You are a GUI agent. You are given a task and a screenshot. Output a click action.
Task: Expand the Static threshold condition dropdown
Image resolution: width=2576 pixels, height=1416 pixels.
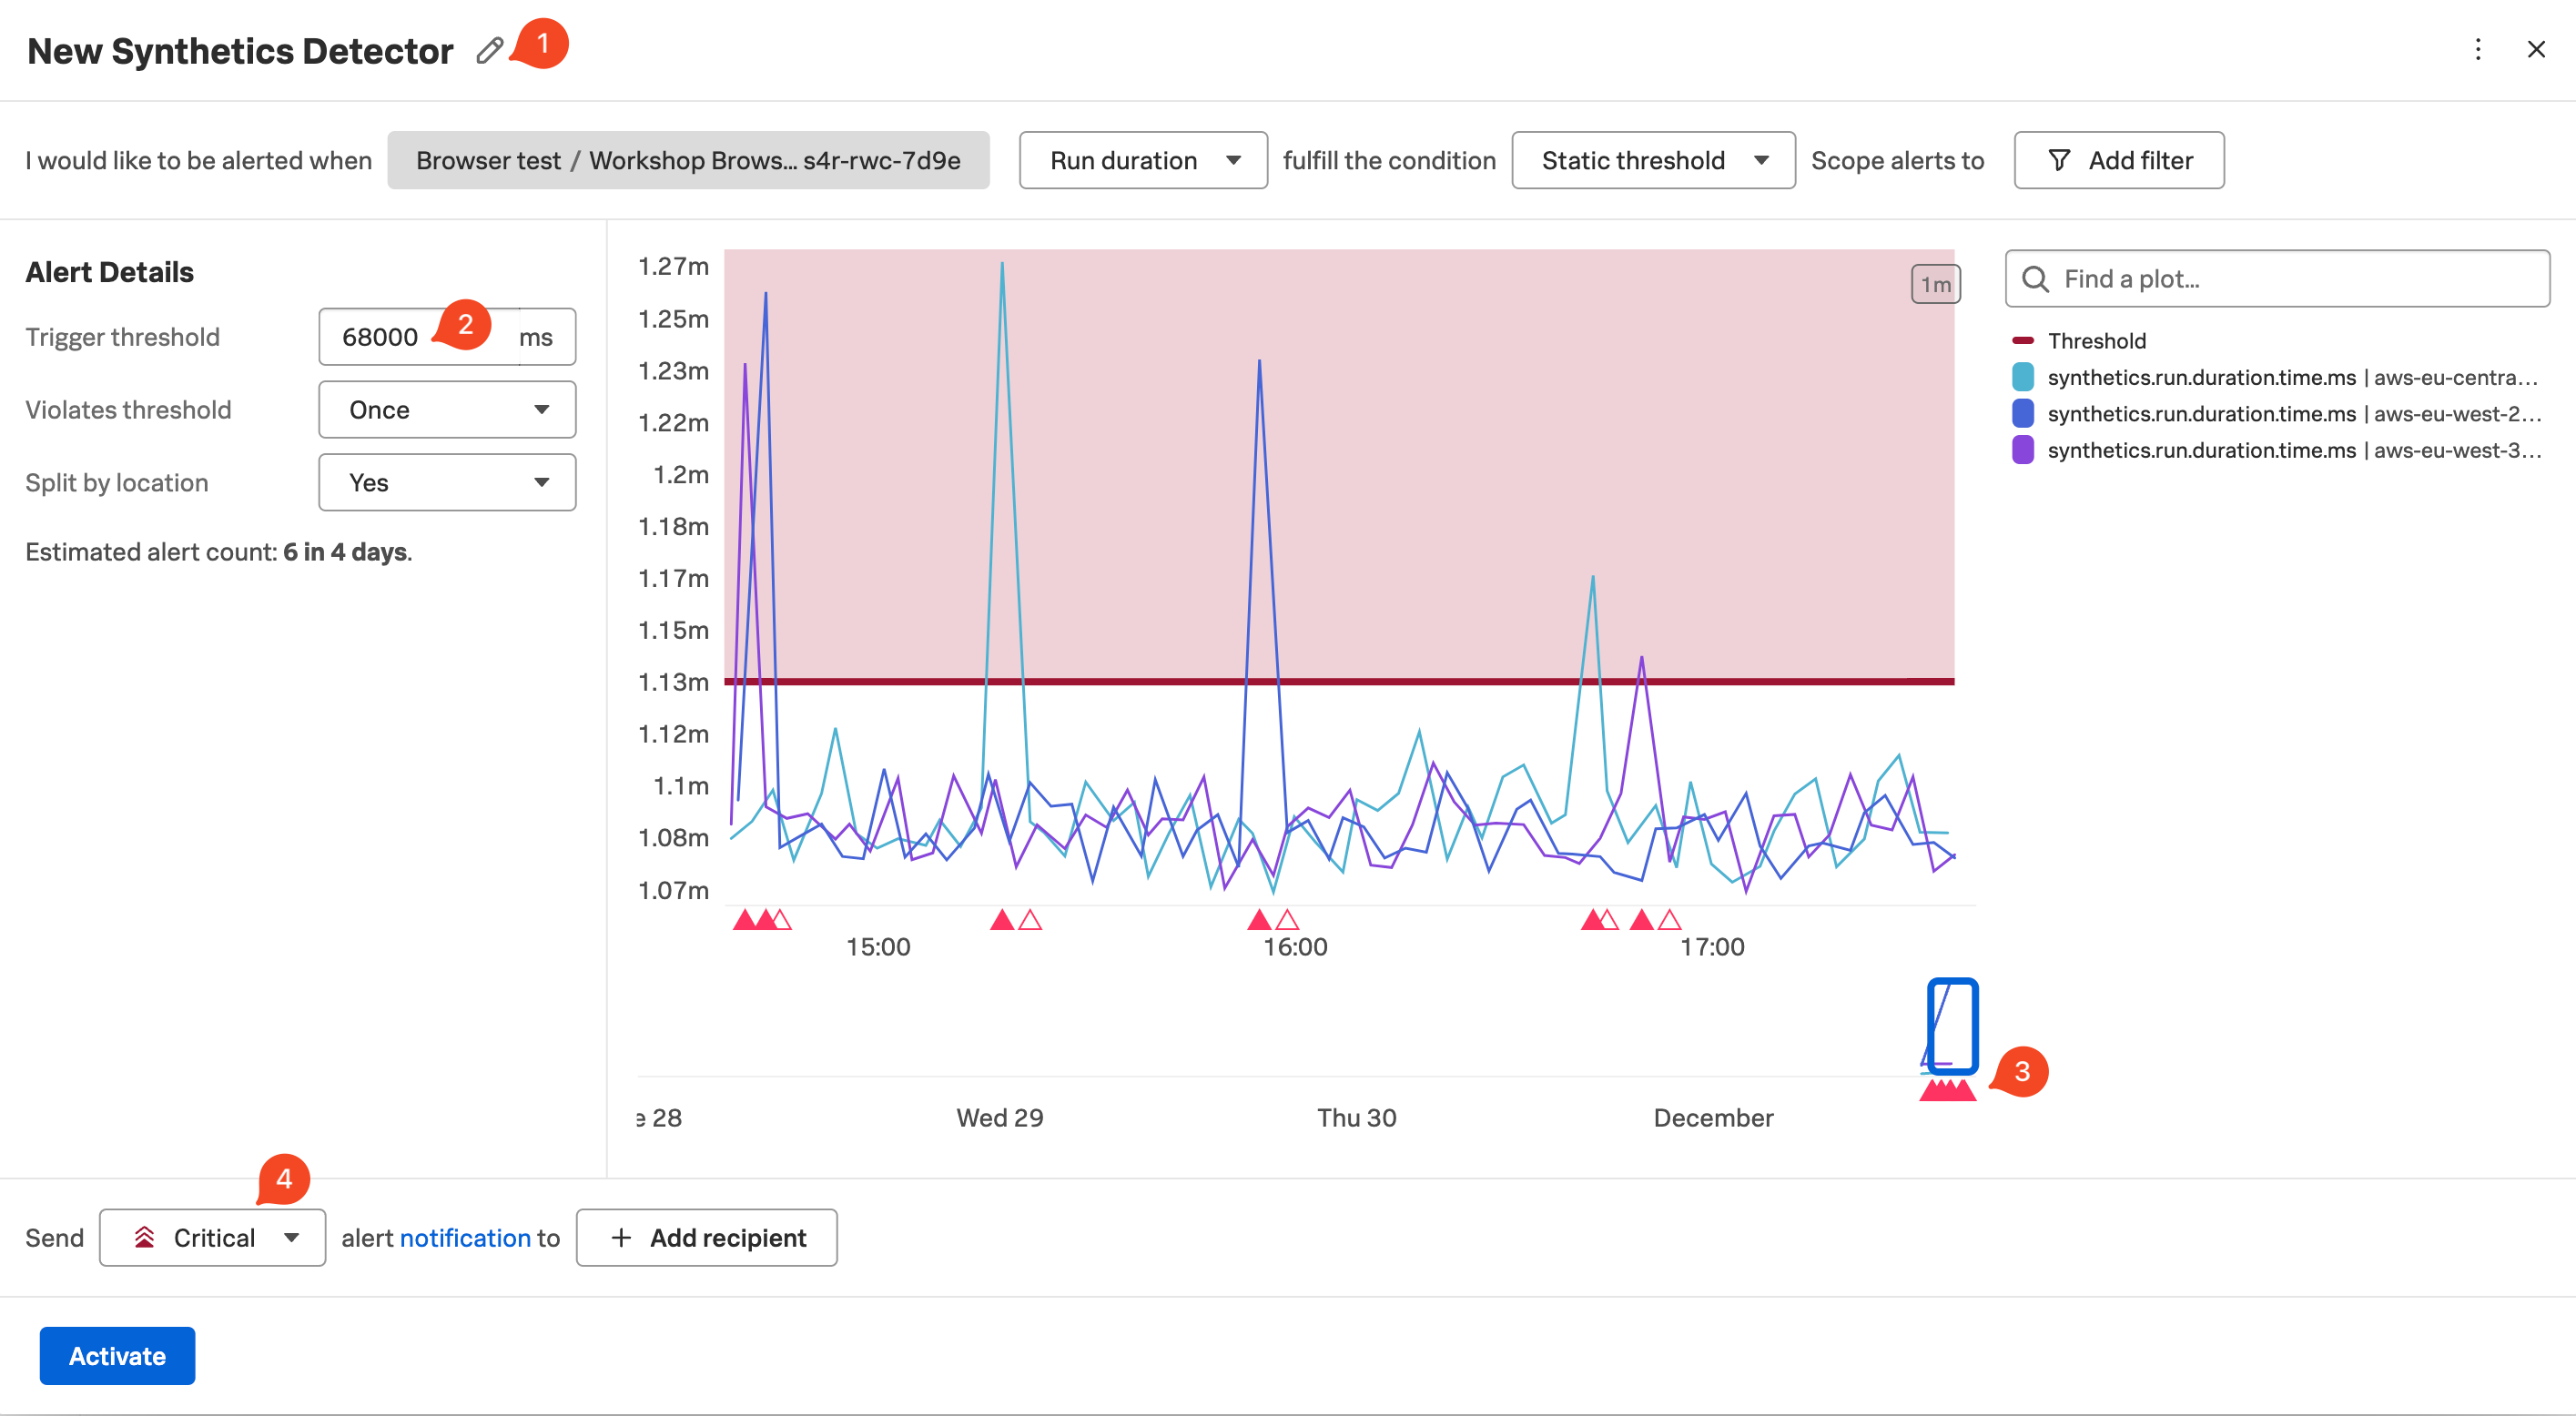(1652, 160)
